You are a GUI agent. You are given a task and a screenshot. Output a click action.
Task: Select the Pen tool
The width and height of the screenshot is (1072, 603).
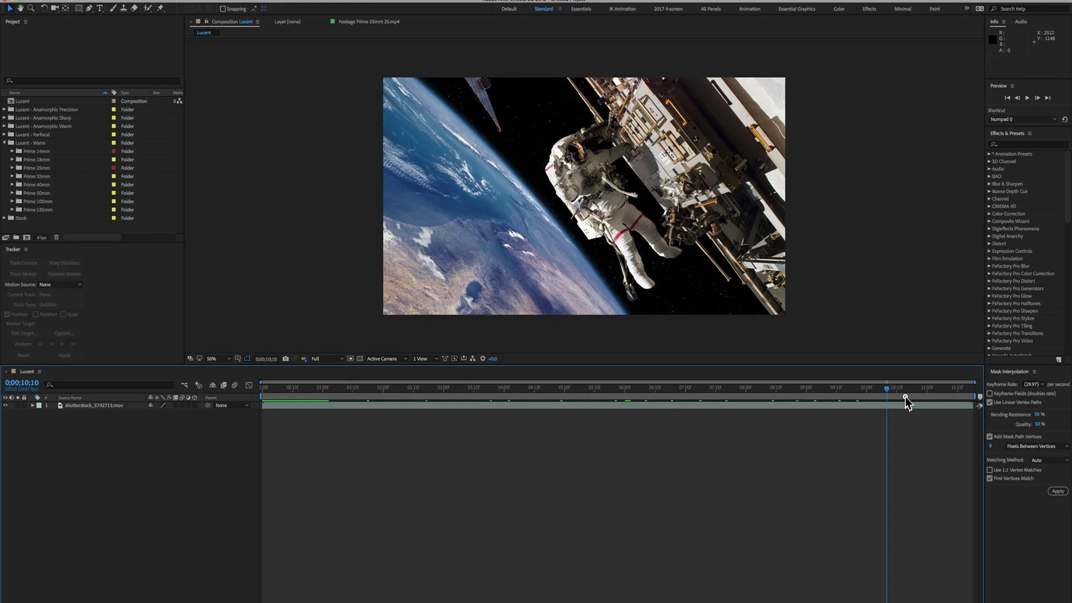tap(89, 8)
